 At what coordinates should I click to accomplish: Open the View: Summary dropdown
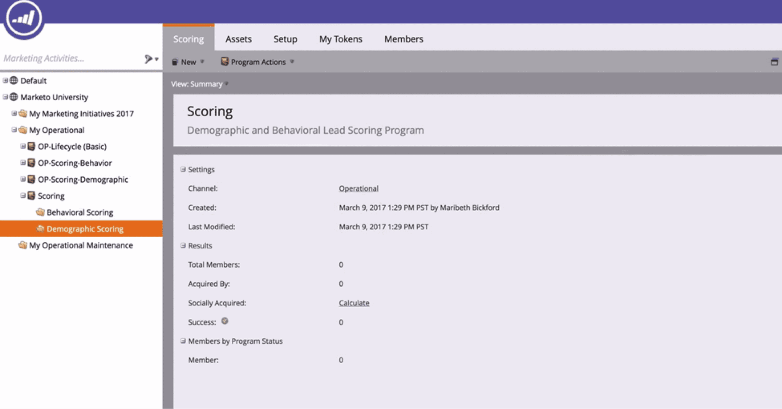tap(199, 84)
